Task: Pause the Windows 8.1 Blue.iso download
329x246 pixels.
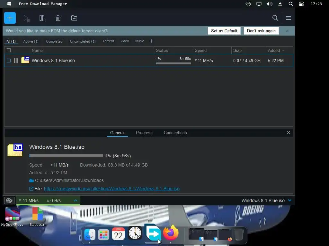Action: 16,61
